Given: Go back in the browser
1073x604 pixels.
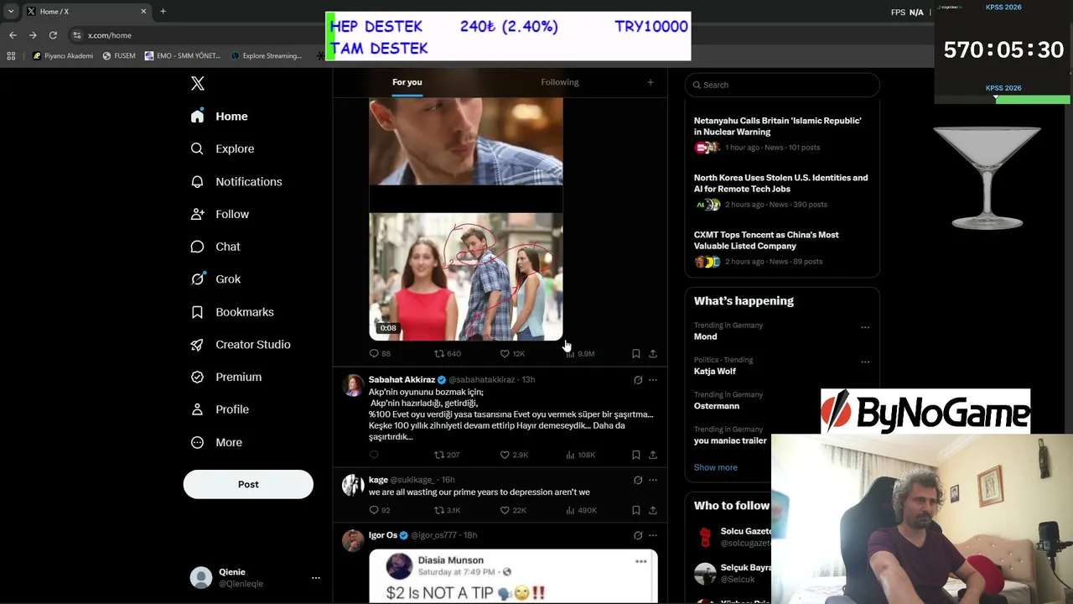Looking at the screenshot, I should coord(13,35).
